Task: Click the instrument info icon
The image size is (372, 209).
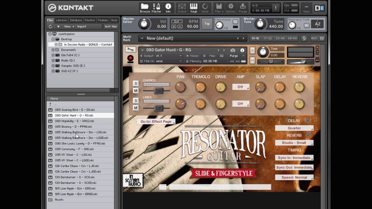Action: (242, 50)
